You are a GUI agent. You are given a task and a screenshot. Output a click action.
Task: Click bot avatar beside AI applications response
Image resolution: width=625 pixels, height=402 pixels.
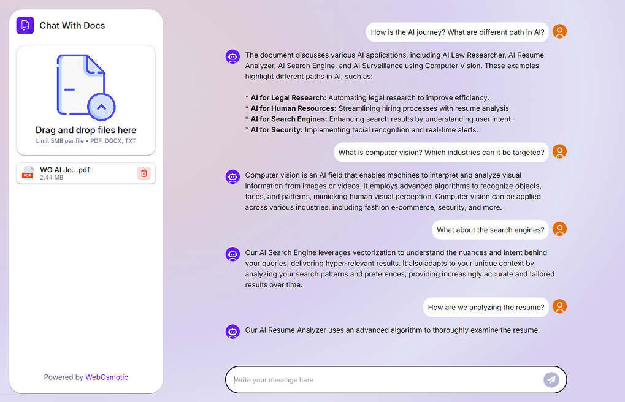click(x=232, y=57)
